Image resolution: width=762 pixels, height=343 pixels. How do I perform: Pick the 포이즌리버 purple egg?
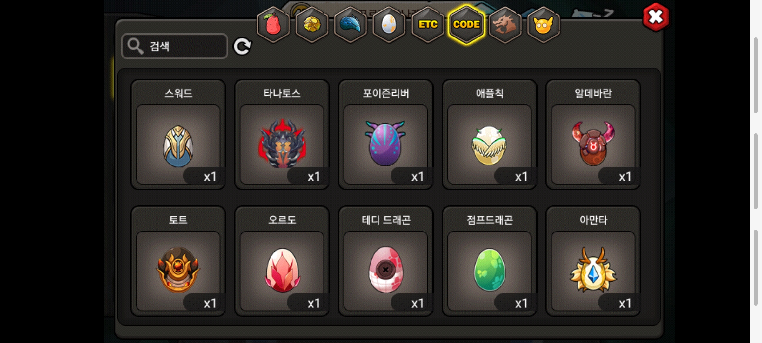[x=386, y=134]
